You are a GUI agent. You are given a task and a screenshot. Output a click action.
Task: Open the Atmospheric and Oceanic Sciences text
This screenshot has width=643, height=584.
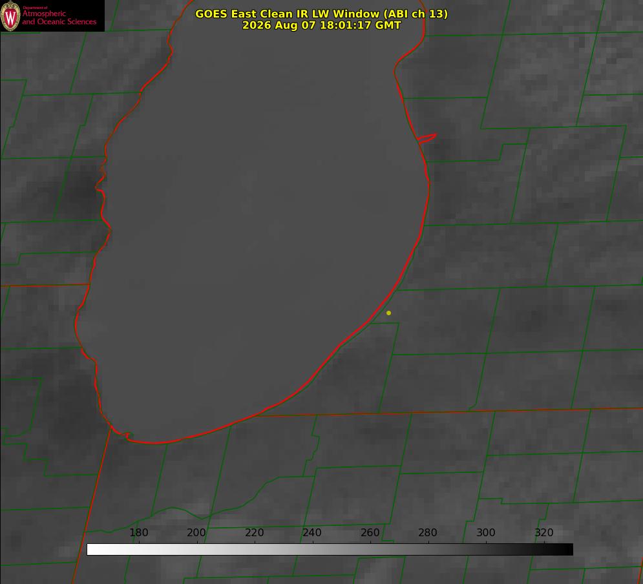[59, 17]
